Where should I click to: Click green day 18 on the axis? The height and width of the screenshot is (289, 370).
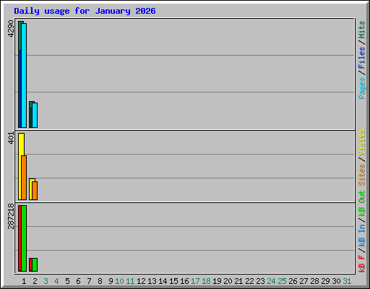click(x=206, y=281)
